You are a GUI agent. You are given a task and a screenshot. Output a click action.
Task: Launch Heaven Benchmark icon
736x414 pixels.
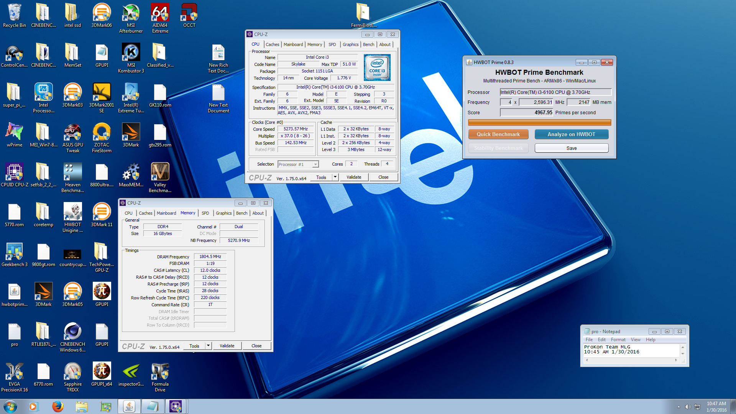pos(72,178)
